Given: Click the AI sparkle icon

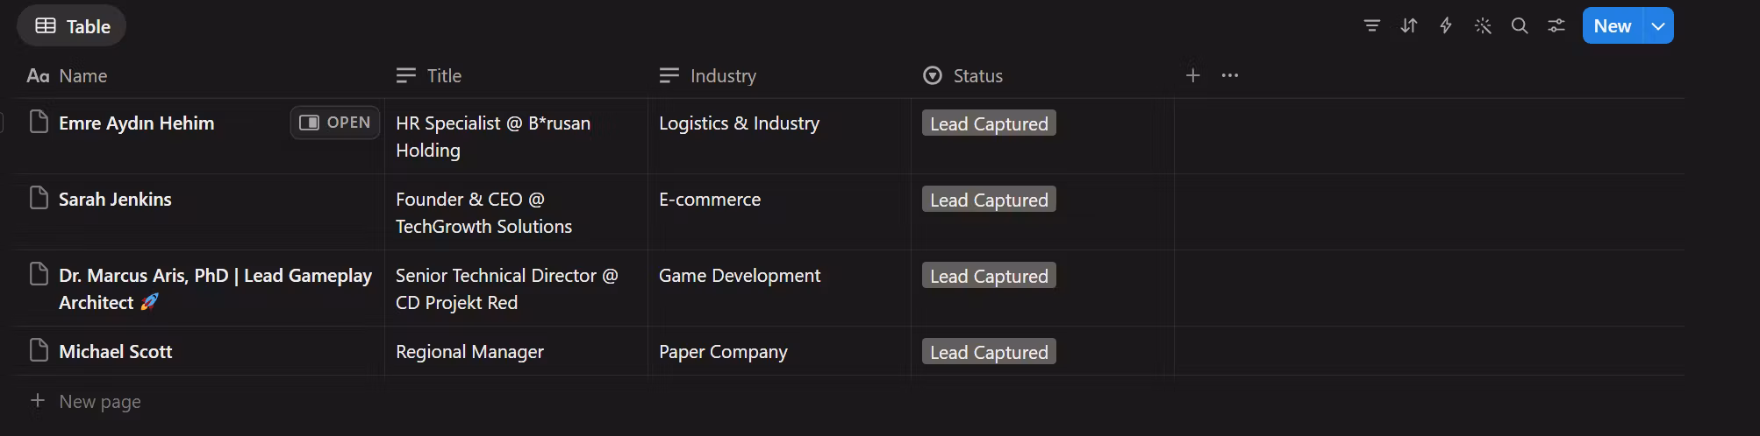Looking at the screenshot, I should (1483, 26).
